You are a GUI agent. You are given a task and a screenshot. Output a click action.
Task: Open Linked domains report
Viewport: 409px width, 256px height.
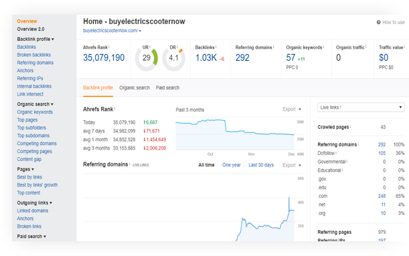(x=33, y=211)
